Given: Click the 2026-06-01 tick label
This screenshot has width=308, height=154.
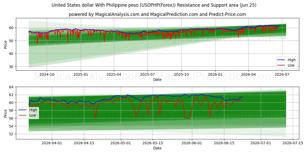Looking at the screenshot, I should coord(192,143).
